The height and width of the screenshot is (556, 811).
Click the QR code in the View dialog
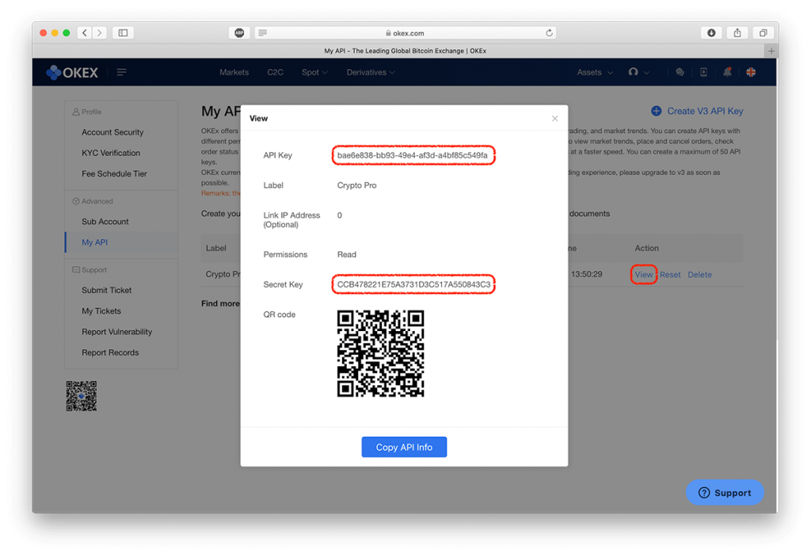pos(381,354)
